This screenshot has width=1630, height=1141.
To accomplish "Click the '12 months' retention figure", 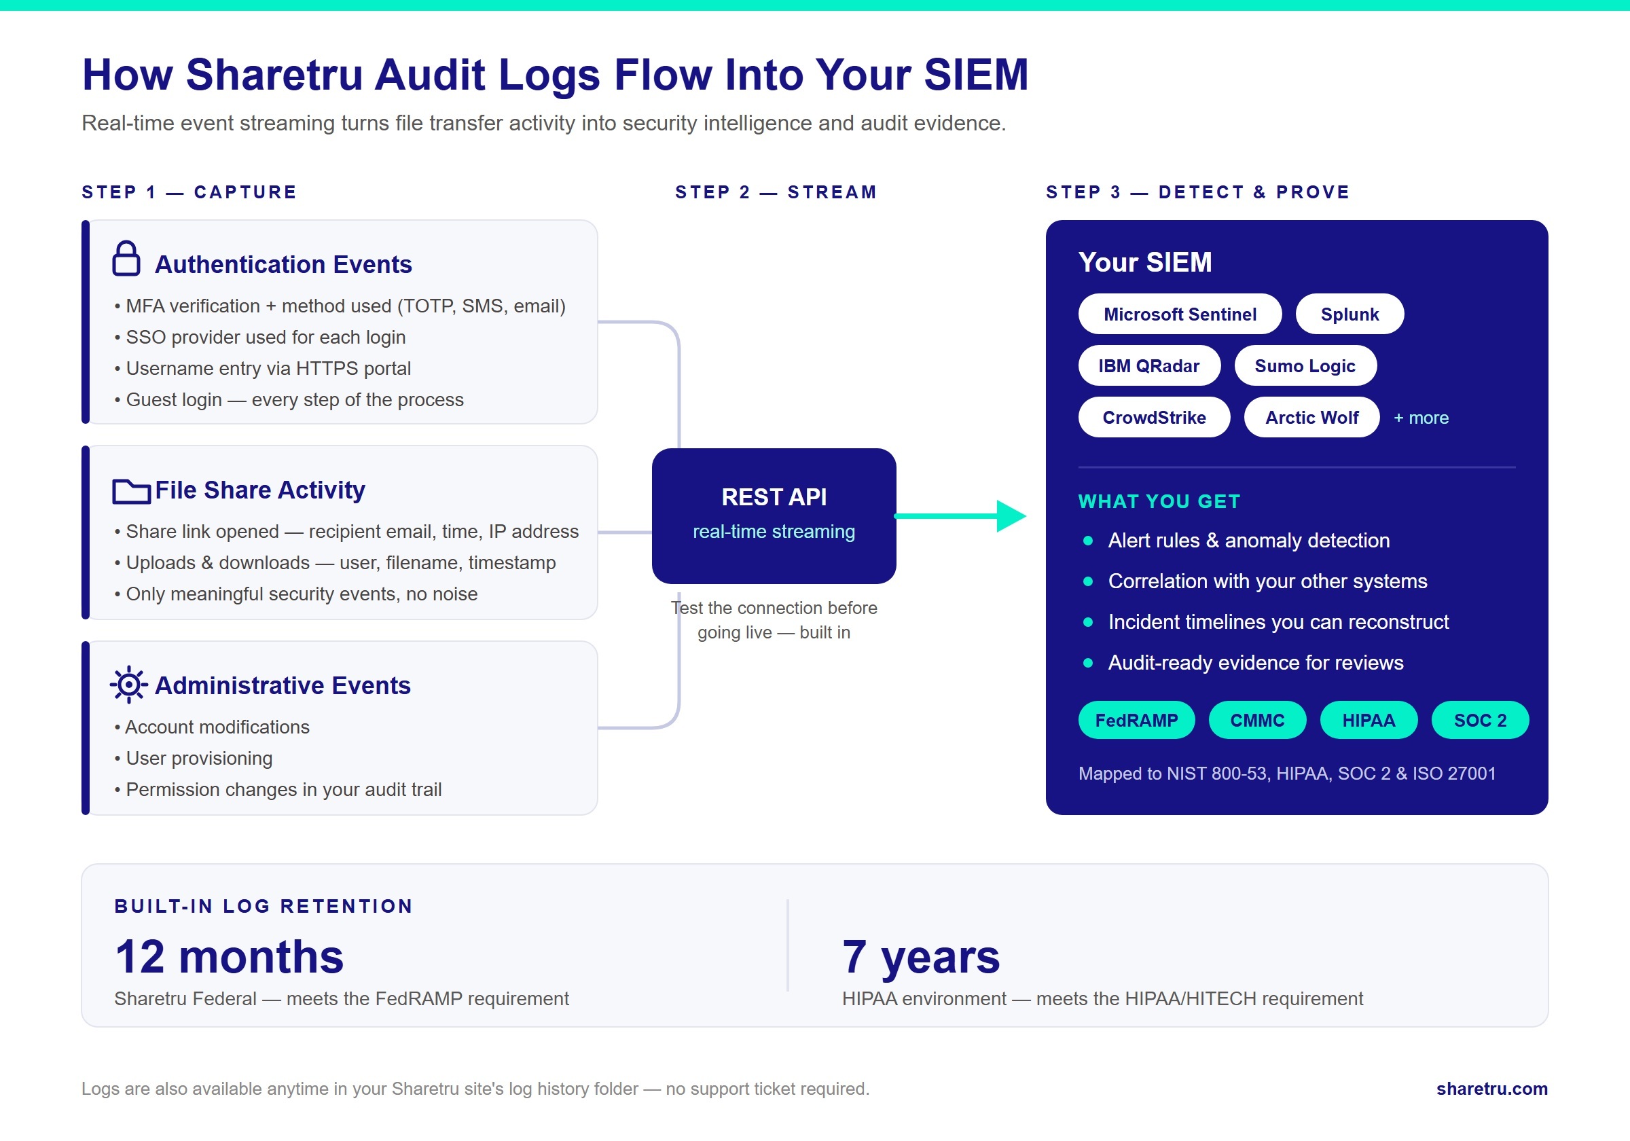I will click(230, 956).
